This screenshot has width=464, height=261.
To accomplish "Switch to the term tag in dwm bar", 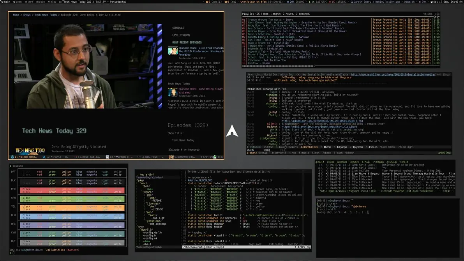I will click(x=29, y=2).
